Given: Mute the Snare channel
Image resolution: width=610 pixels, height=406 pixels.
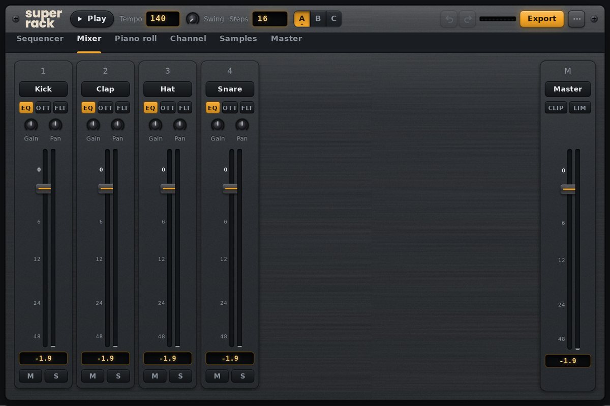Looking at the screenshot, I should (x=217, y=376).
